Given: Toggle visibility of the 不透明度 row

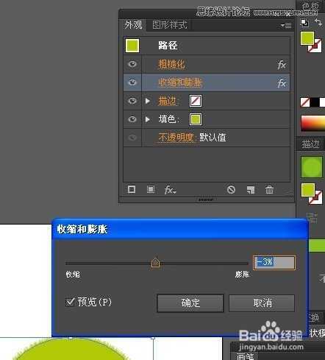Looking at the screenshot, I should [132, 138].
